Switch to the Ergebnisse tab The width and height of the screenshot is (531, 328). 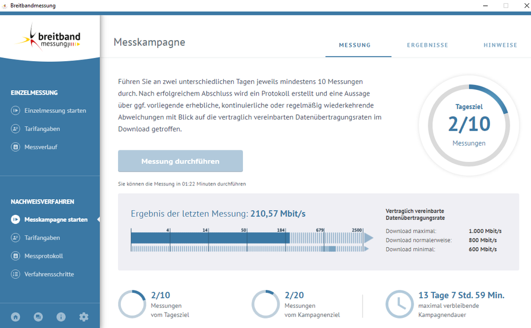tap(427, 45)
